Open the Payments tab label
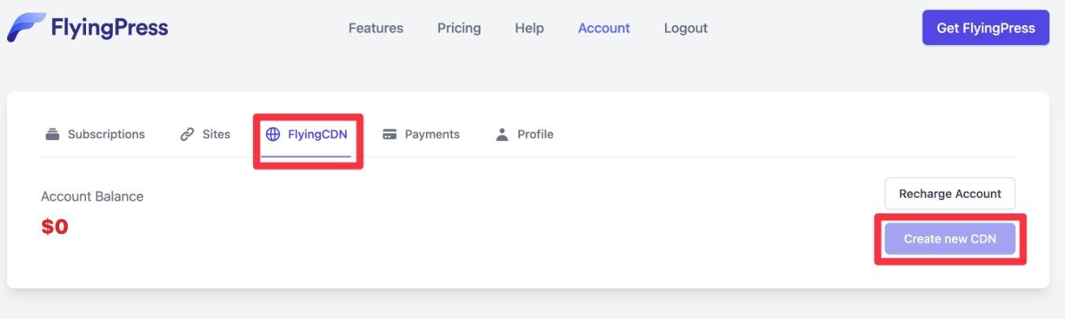 (x=432, y=134)
